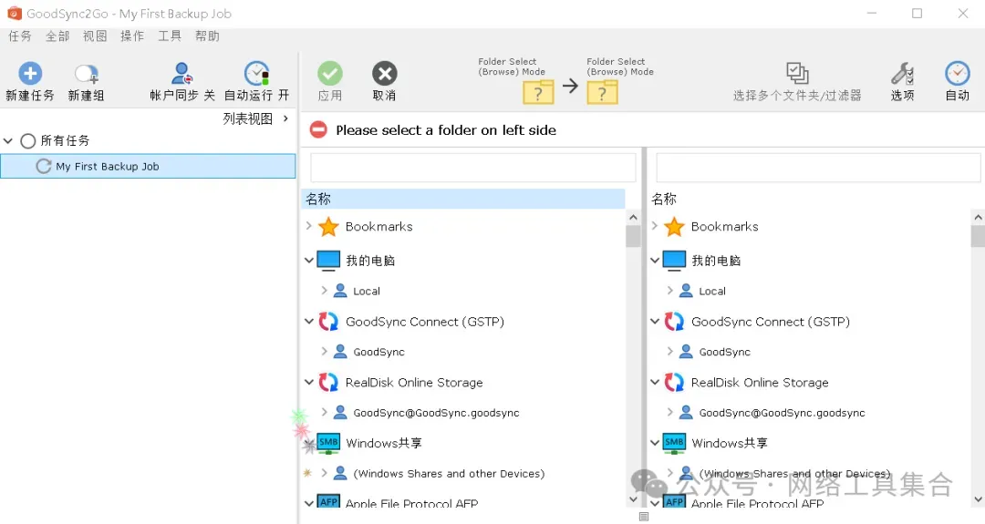Expand GoodSync account in the right pane
Viewport: 985px width, 524px height.
tap(669, 351)
